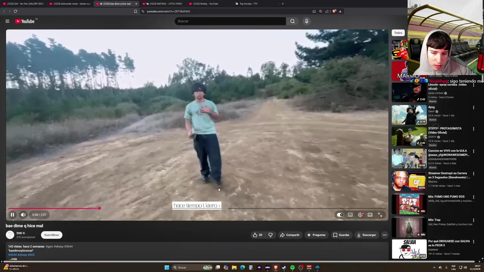The width and height of the screenshot is (484, 272).
Task: Click the youtube.com address bar URL
Action: (x=168, y=11)
